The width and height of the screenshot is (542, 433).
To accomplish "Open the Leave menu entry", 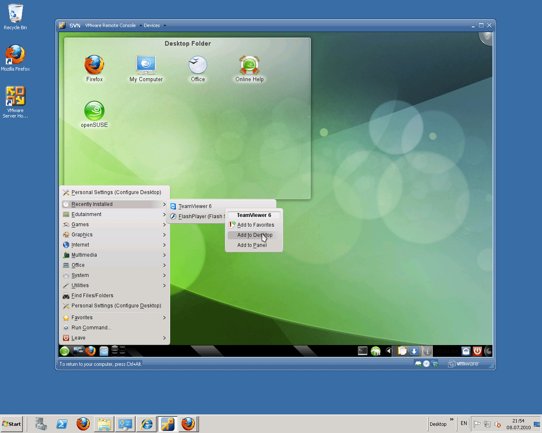I will pyautogui.click(x=115, y=338).
